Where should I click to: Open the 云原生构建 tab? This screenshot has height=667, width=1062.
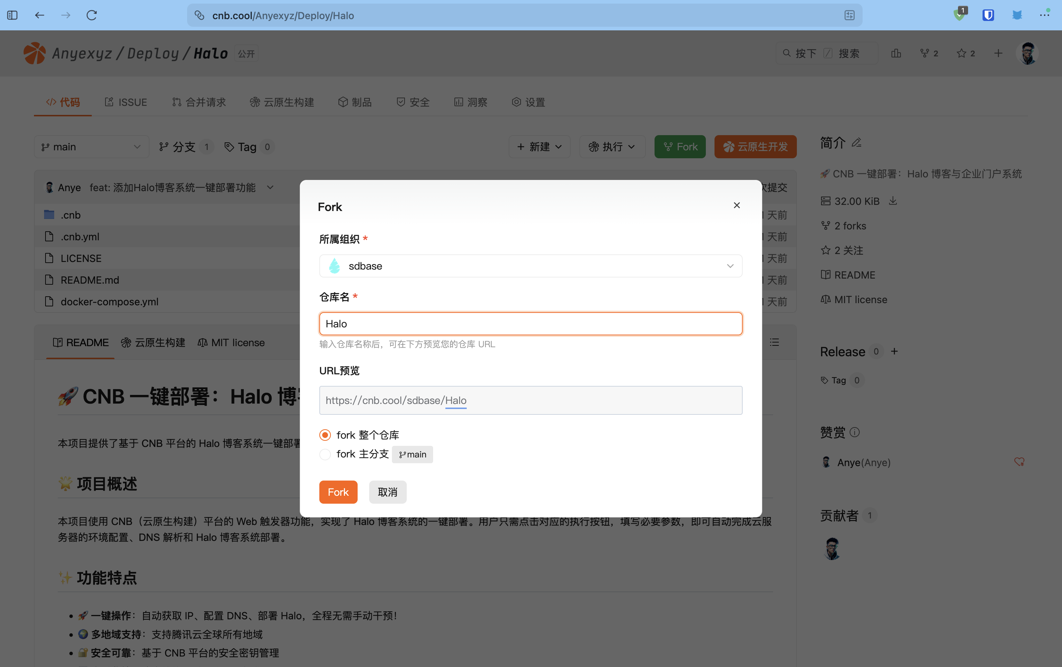(282, 102)
